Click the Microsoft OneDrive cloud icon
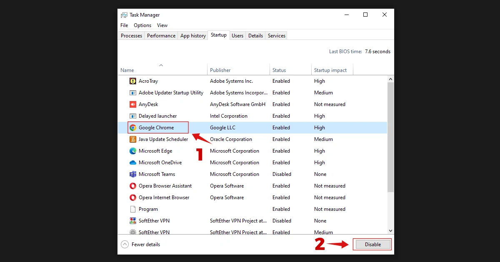Image resolution: width=500 pixels, height=262 pixels. tap(133, 163)
